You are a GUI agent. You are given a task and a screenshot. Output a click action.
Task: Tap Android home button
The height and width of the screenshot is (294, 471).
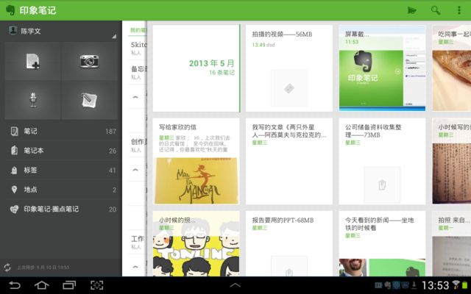pyautogui.click(x=41, y=285)
